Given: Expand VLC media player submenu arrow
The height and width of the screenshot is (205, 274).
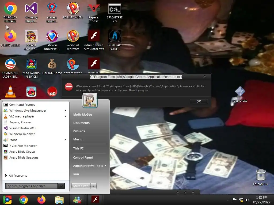Looking at the screenshot, I should pos(65,116).
